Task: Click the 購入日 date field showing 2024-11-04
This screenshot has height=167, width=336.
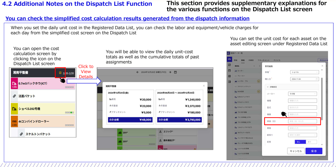Action: tap(304, 79)
